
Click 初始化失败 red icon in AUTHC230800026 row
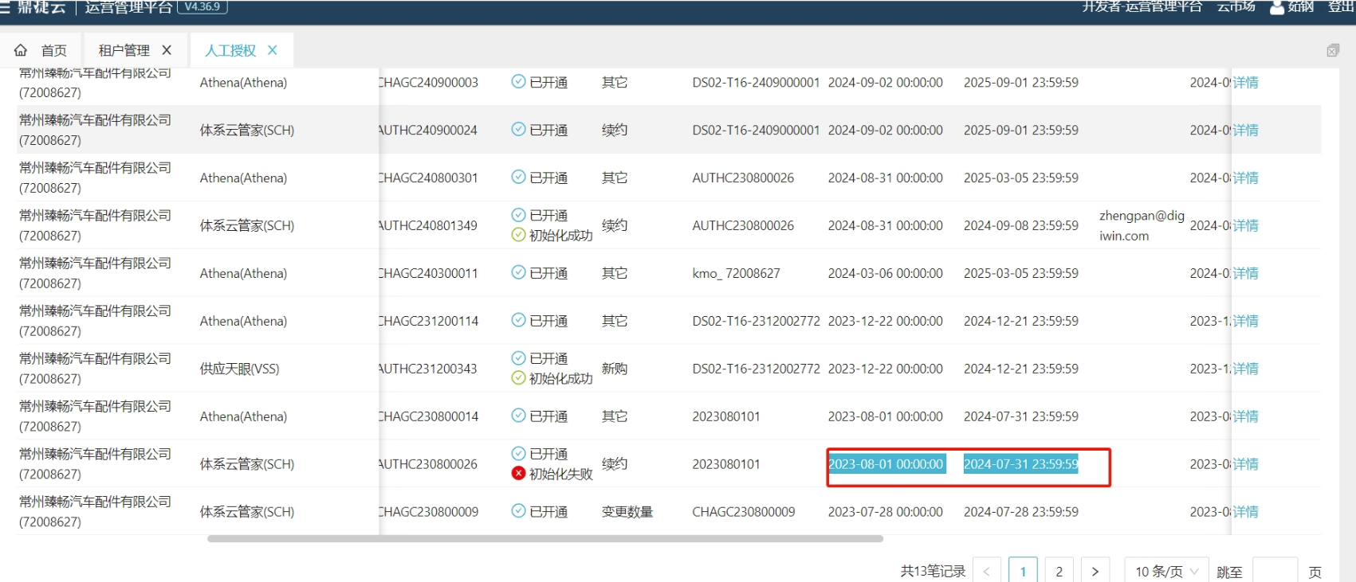(518, 474)
